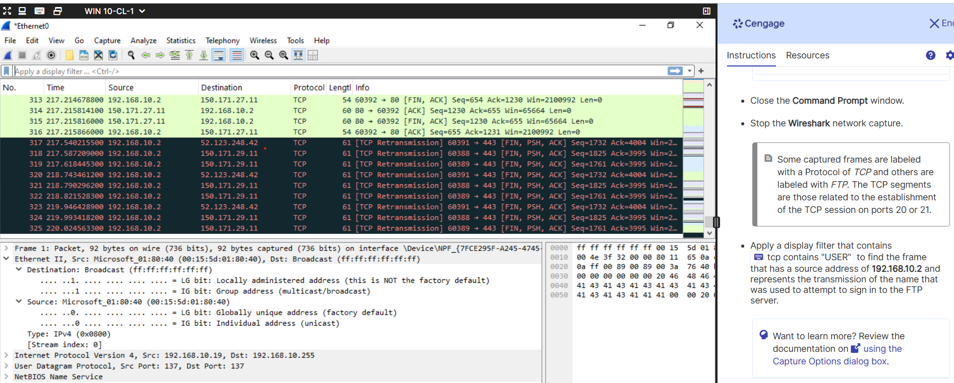Stop the running packet capture

[x=22, y=55]
